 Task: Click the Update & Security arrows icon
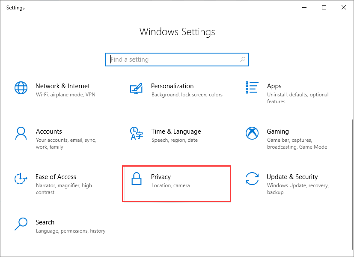(x=252, y=179)
